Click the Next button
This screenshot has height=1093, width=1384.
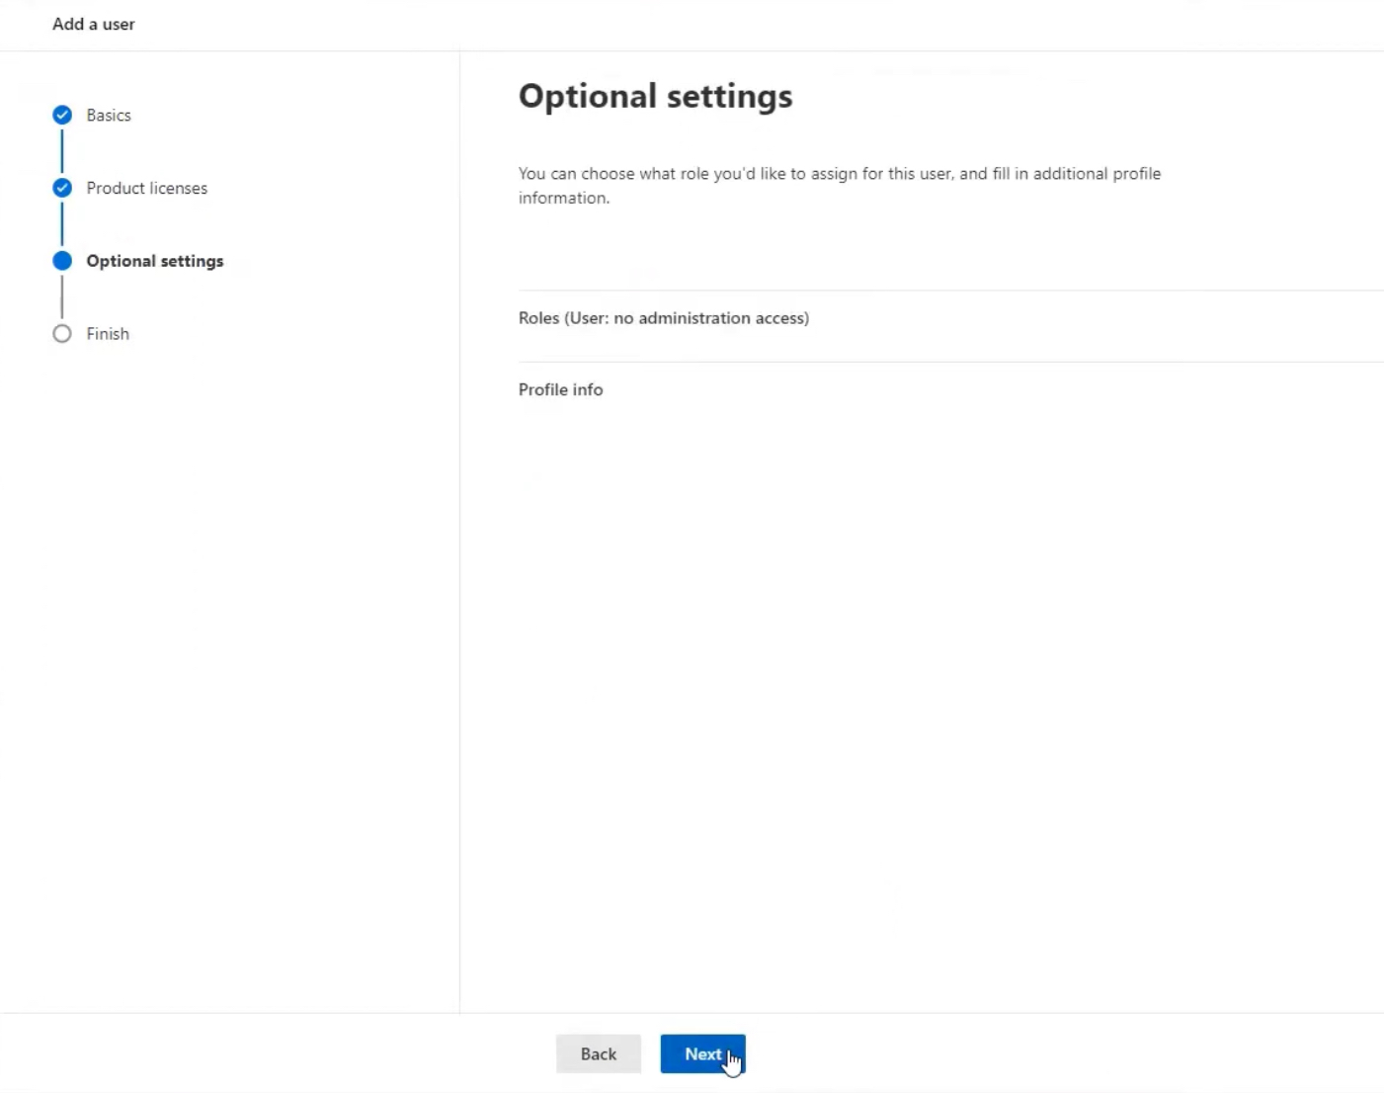[702, 1053]
